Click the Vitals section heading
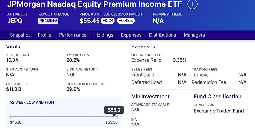 pyautogui.click(x=14, y=47)
